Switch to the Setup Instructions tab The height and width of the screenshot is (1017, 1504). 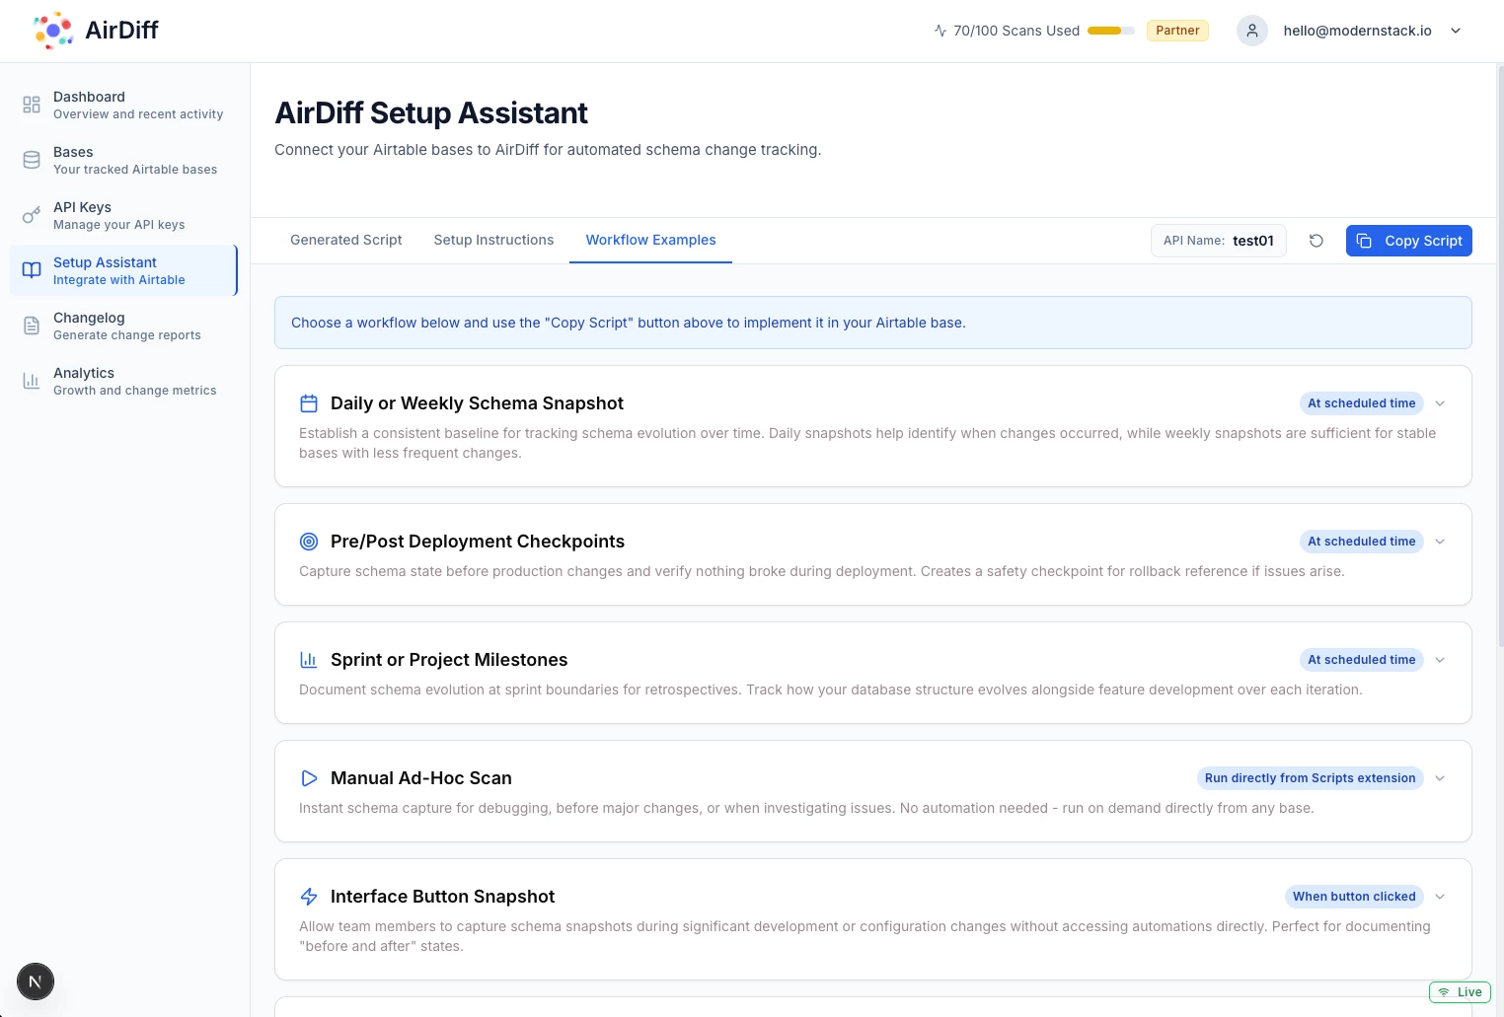point(493,240)
